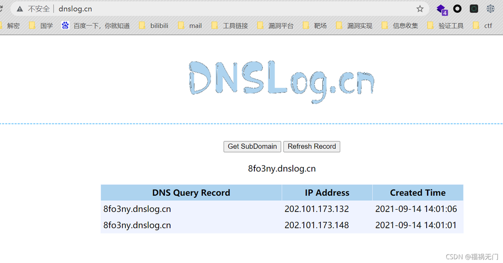Image resolution: width=503 pixels, height=263 pixels.
Task: Click the DNSLog.cn logo image
Action: click(x=281, y=82)
